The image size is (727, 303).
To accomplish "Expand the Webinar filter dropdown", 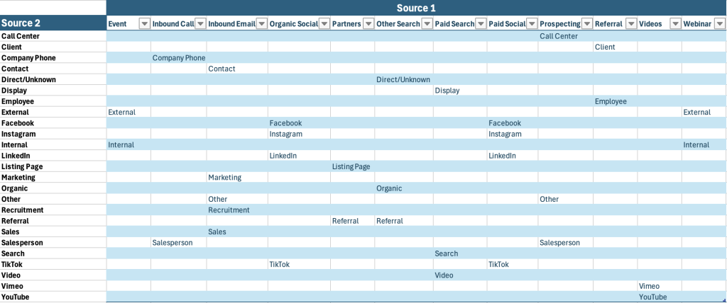I will click(x=720, y=23).
